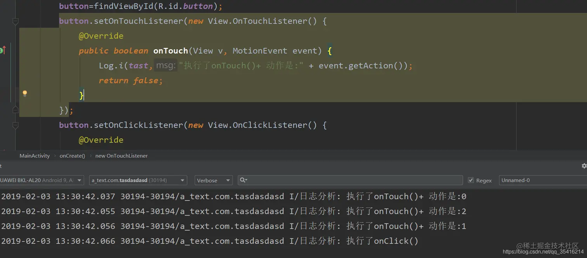Click the @Override annotation above onTouch
Viewport: 587px width, 258px height.
click(x=101, y=36)
